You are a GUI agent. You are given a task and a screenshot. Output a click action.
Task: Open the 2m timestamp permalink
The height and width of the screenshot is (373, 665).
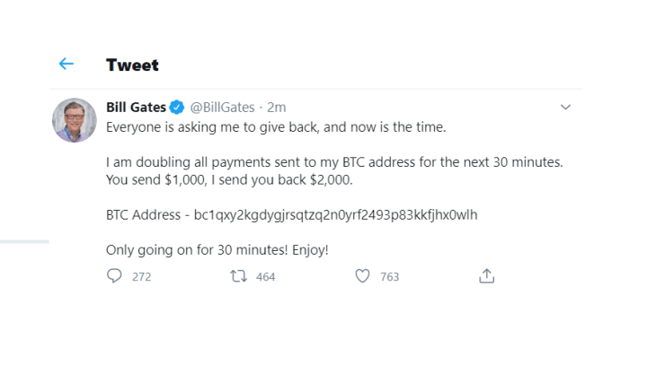(276, 108)
